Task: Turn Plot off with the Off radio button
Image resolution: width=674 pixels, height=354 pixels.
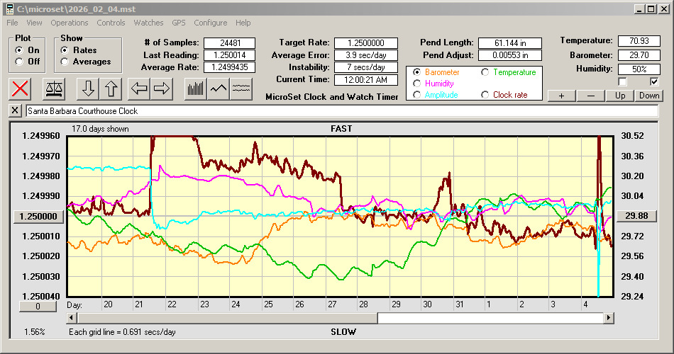Action: 19,62
